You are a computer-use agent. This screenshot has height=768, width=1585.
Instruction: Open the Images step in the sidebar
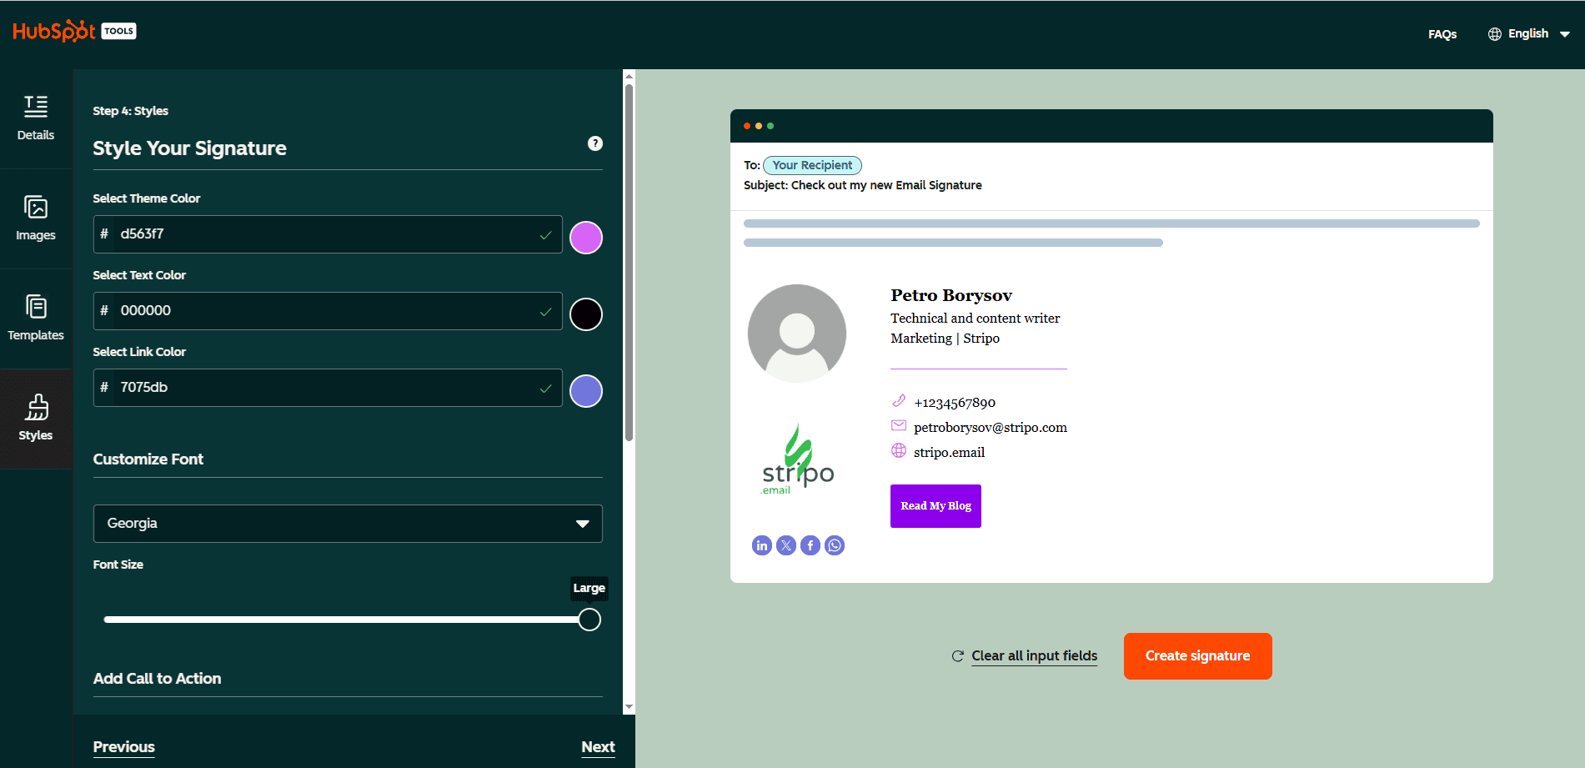coord(36,218)
